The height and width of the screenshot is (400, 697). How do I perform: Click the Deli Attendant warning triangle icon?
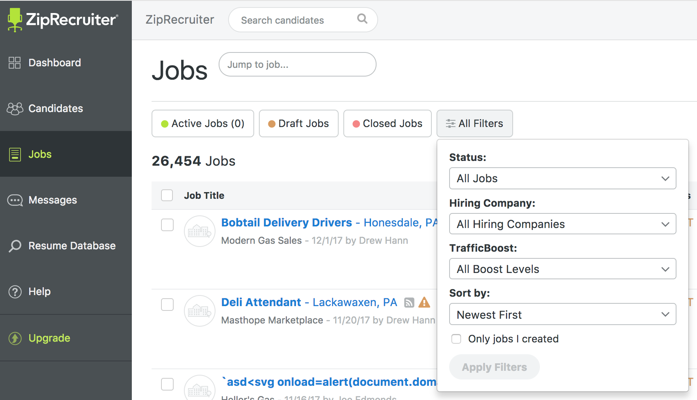coord(424,303)
